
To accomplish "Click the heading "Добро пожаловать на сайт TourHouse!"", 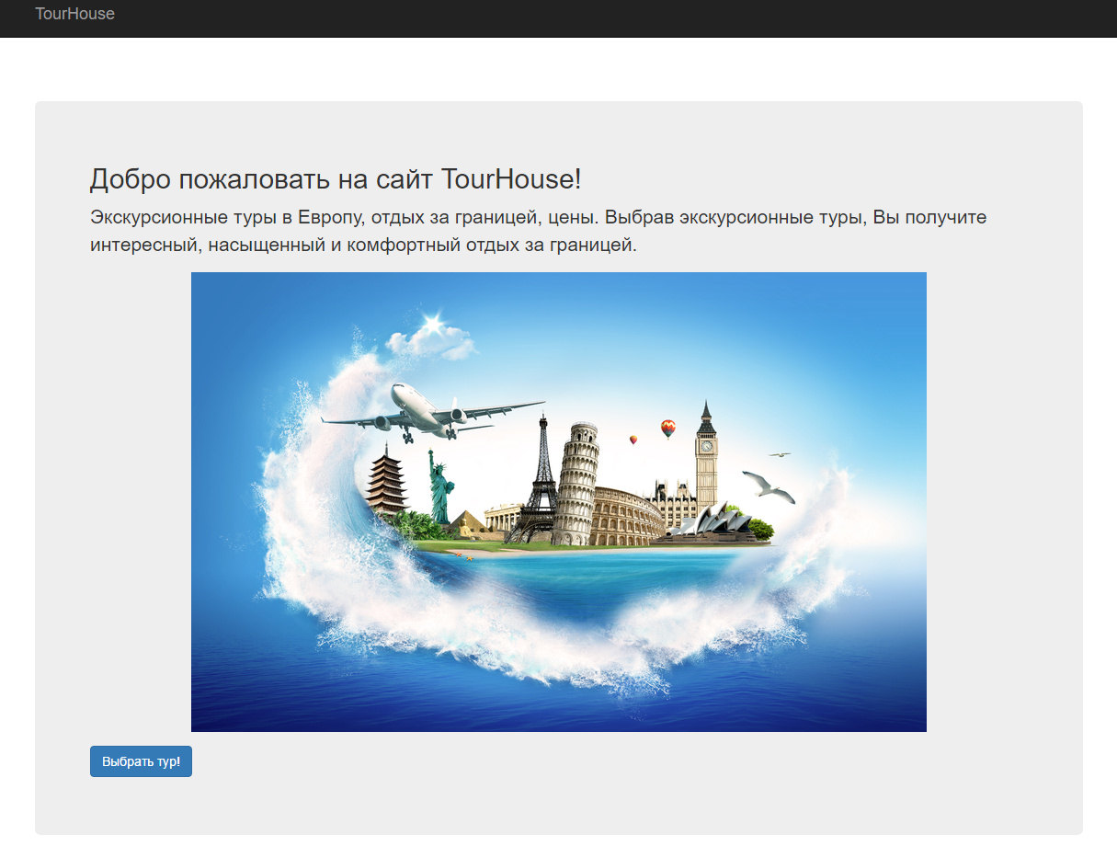I will pos(336,179).
